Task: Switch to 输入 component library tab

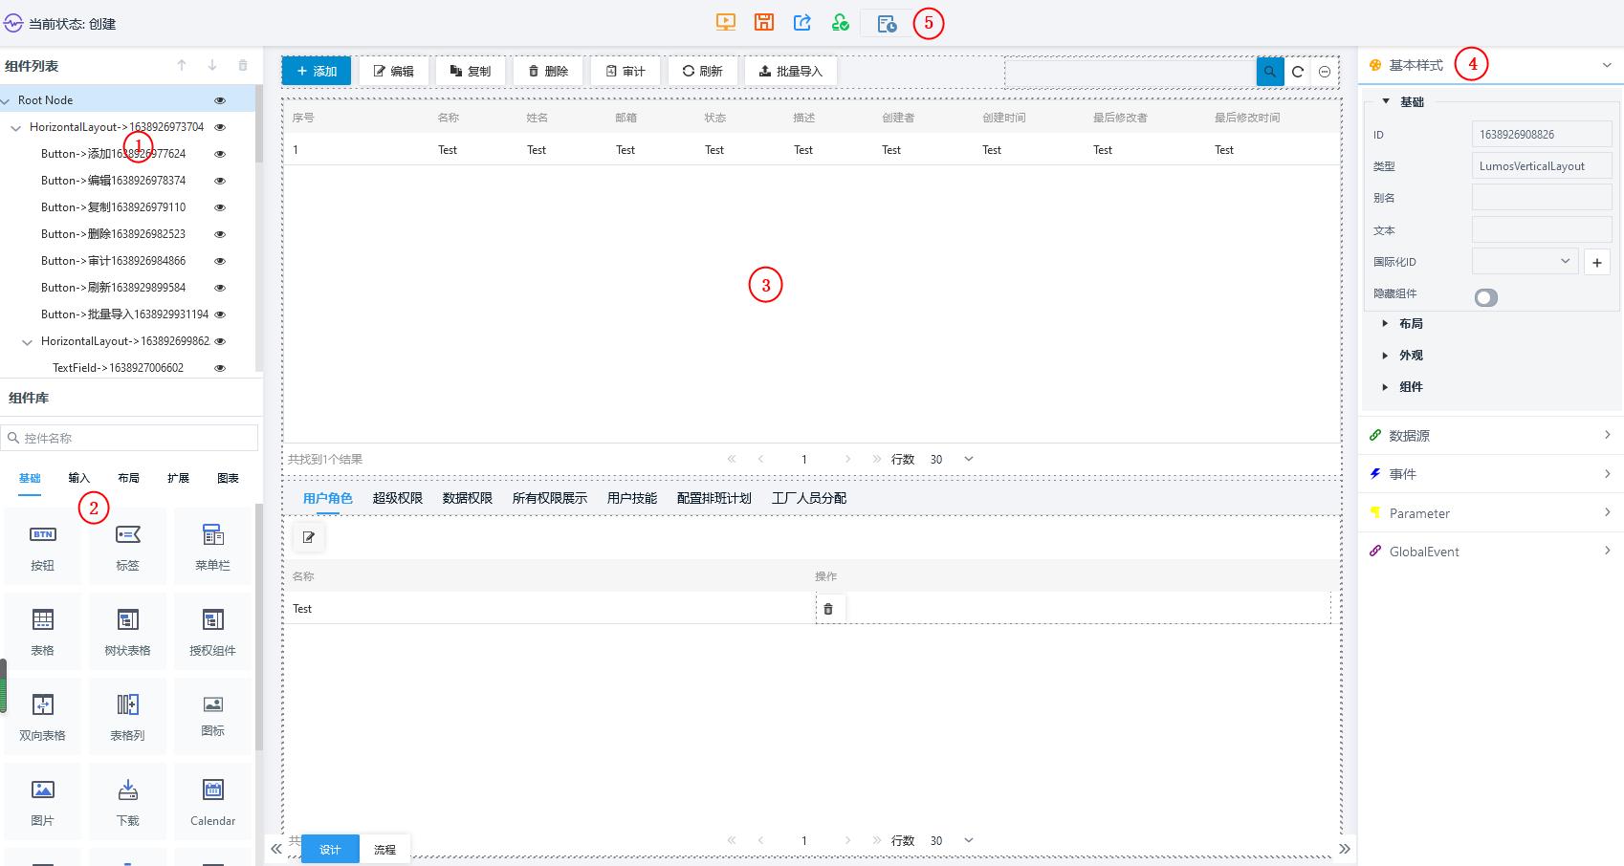Action: point(79,478)
